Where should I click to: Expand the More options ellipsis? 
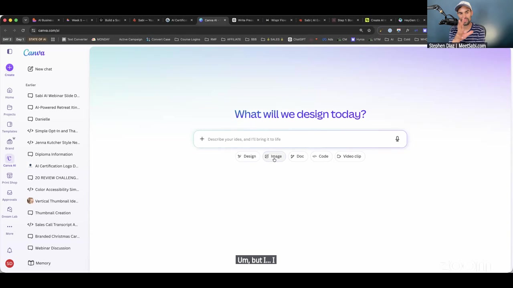click(10, 227)
